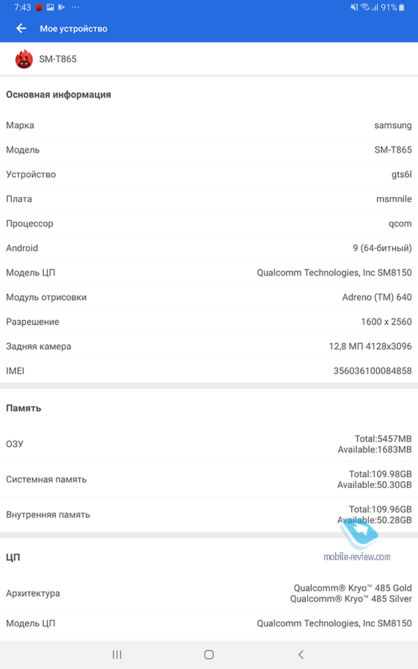This screenshot has width=418, height=669.
Task: Tap the Мое устройство header title
Action: (74, 29)
